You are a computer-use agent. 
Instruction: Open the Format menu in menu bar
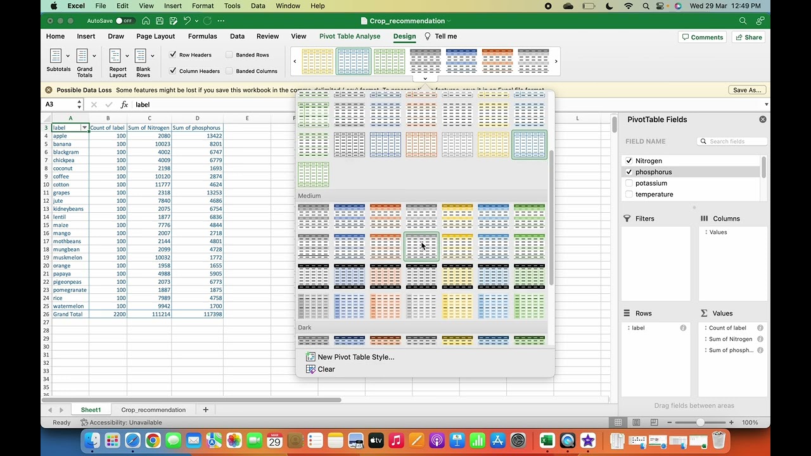point(203,6)
